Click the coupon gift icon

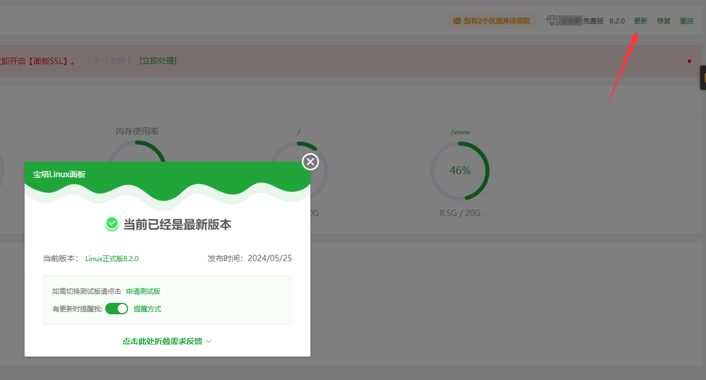point(457,21)
